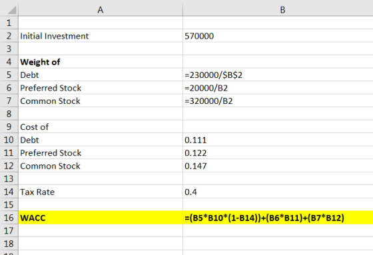This screenshot has width=373, height=255.
Task: Click the Preferred Stock label in row 6
Action: (x=101, y=88)
